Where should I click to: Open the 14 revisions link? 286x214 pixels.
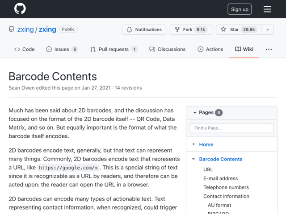[128, 88]
